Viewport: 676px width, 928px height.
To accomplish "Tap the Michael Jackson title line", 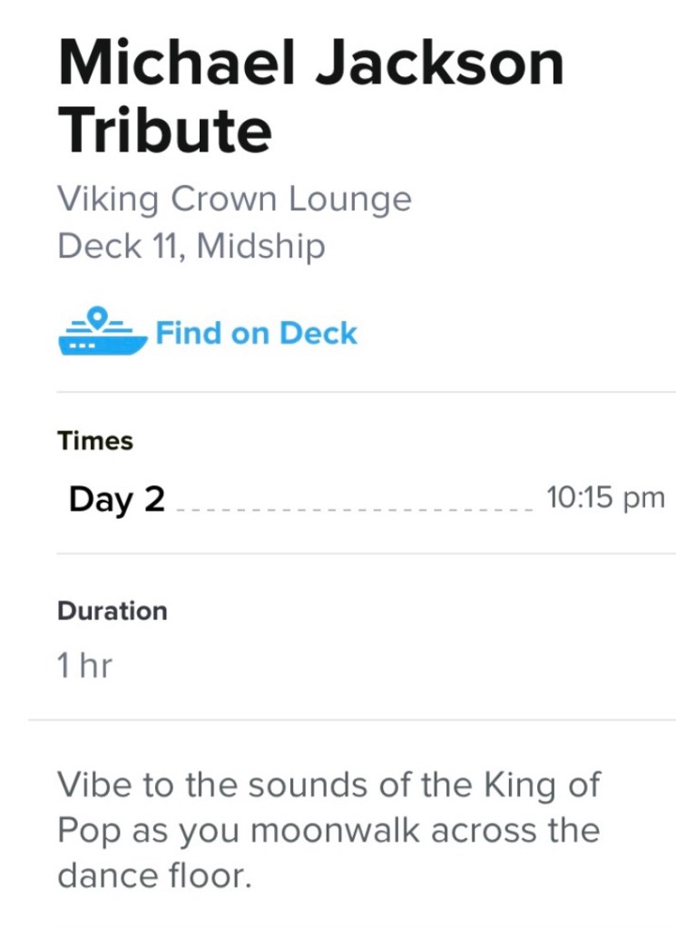I will 310,62.
